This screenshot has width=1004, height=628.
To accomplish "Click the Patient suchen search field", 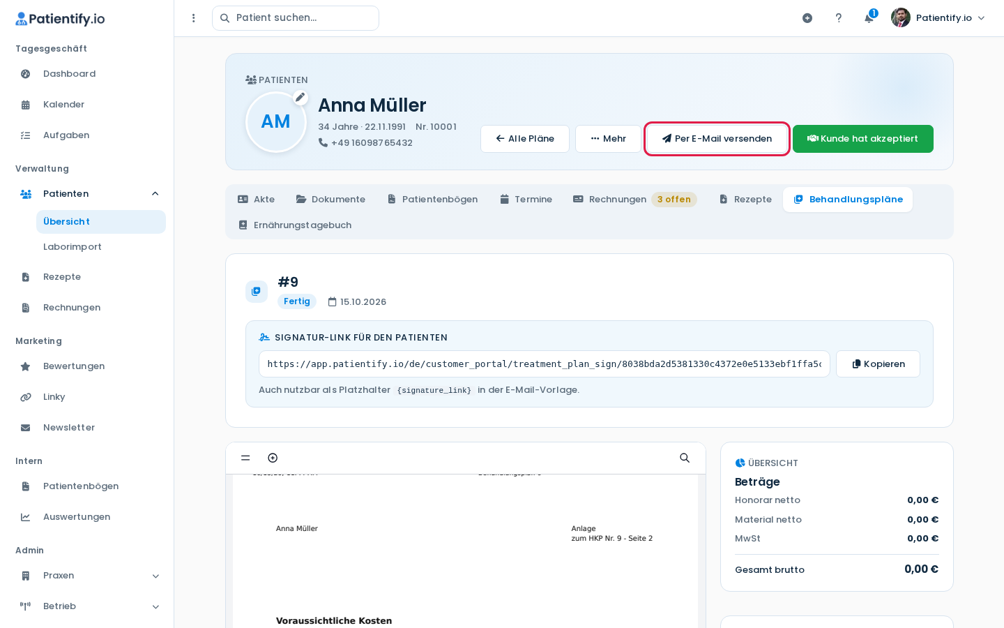I will [296, 18].
